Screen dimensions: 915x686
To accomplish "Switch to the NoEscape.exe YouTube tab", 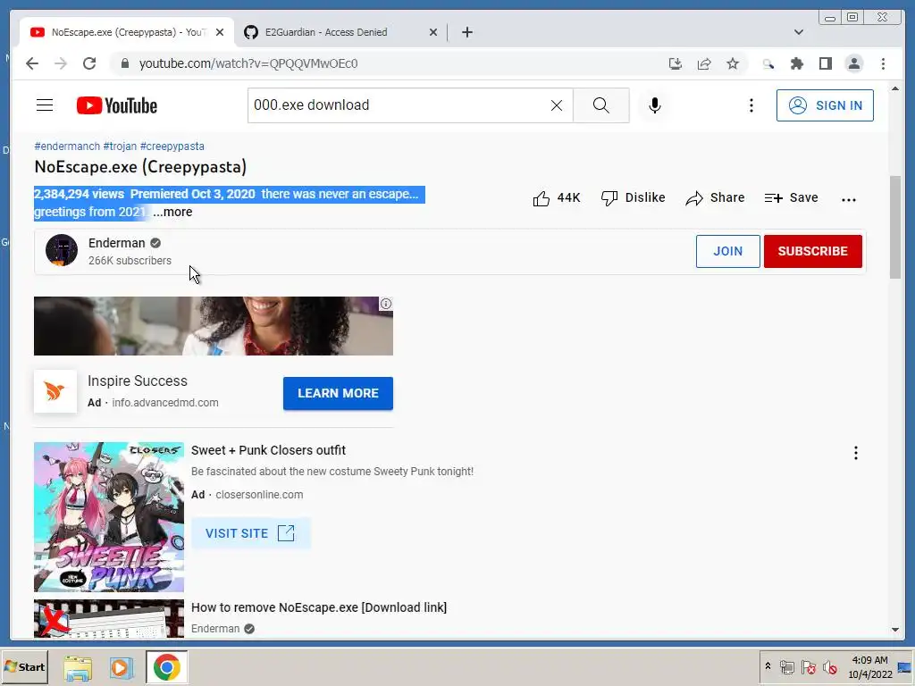I will coord(127,32).
